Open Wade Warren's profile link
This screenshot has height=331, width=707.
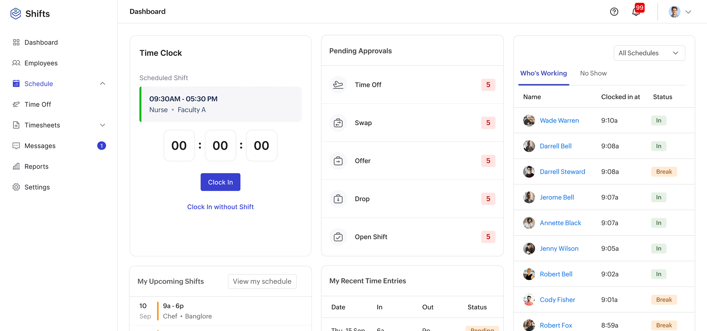click(x=559, y=120)
